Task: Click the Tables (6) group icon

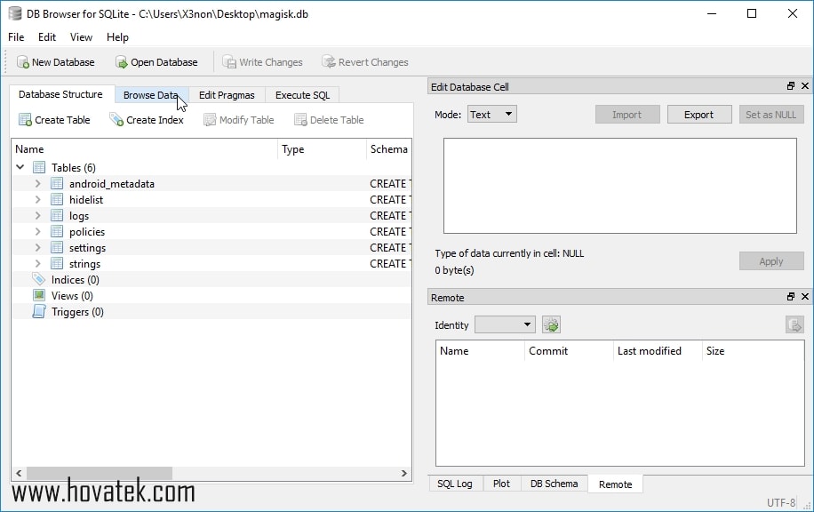Action: coord(39,167)
